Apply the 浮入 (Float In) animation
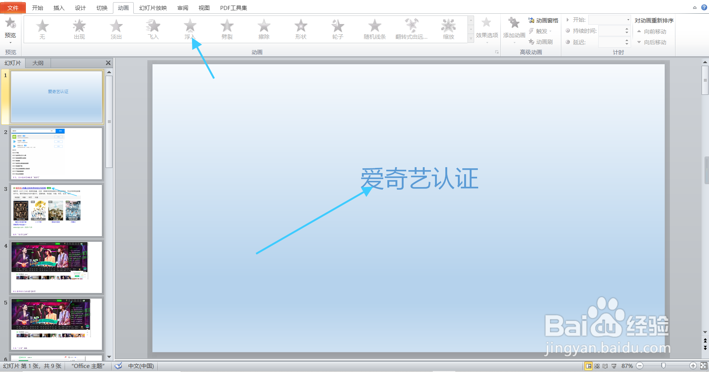This screenshot has width=709, height=372. pos(190,30)
